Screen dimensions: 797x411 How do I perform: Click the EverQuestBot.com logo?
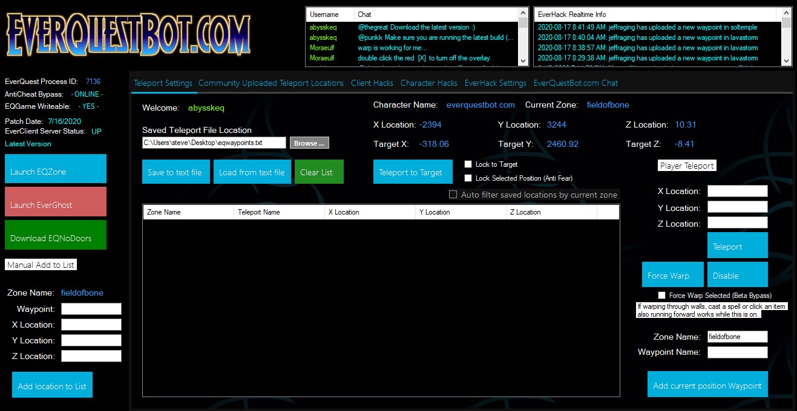tap(128, 34)
